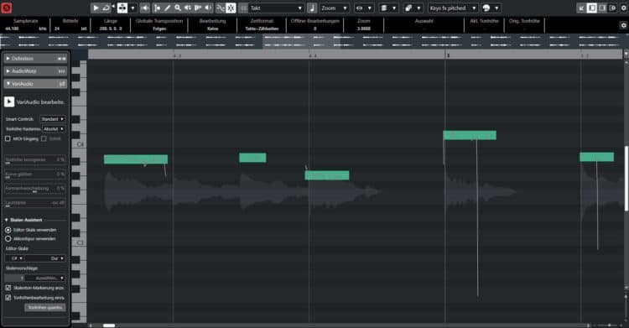Open dropdown arrow next to the list icon
This screenshot has width=629, height=328.
tap(394, 8)
